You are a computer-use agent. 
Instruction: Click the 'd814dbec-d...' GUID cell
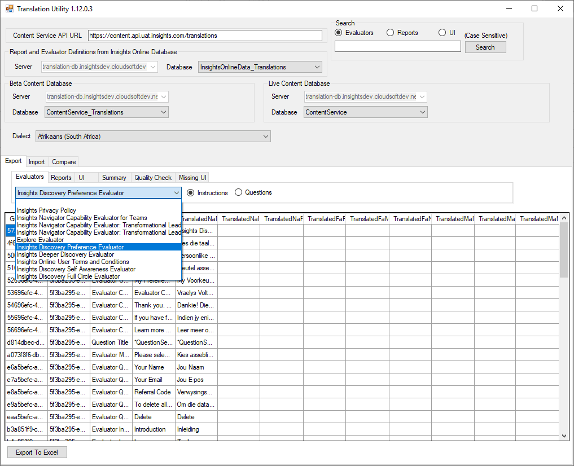click(x=27, y=342)
